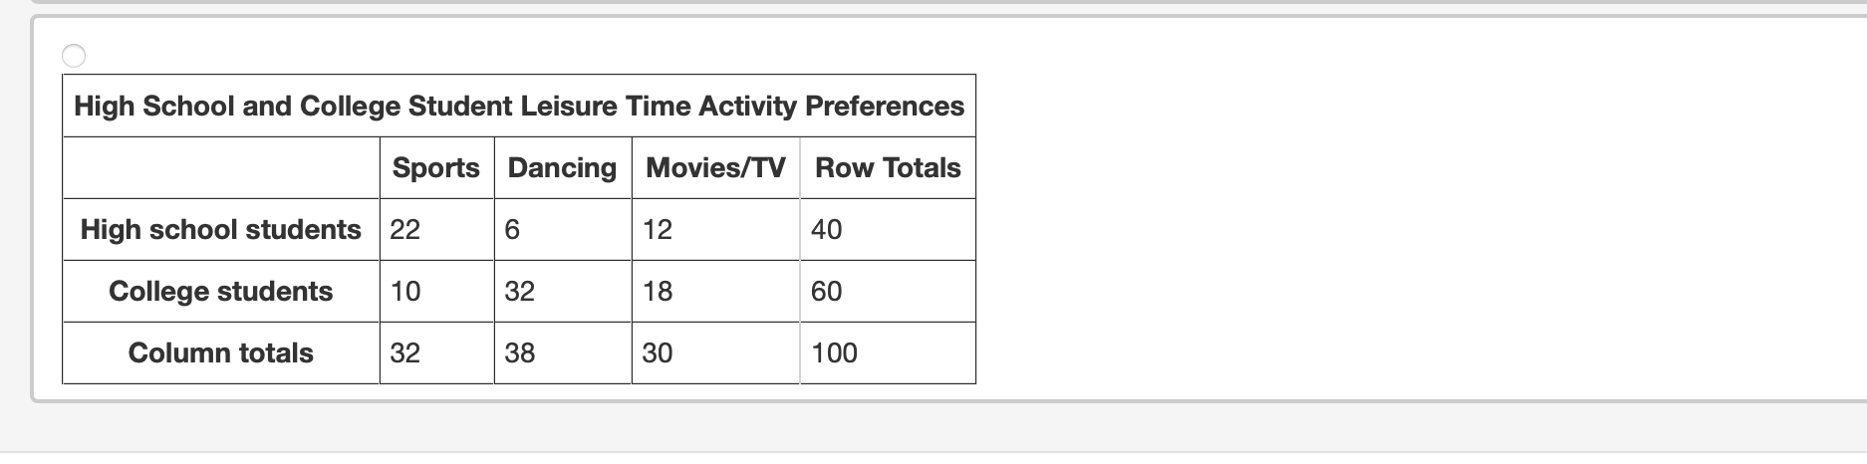Click the high school Dancing cell showing 6

[512, 229]
